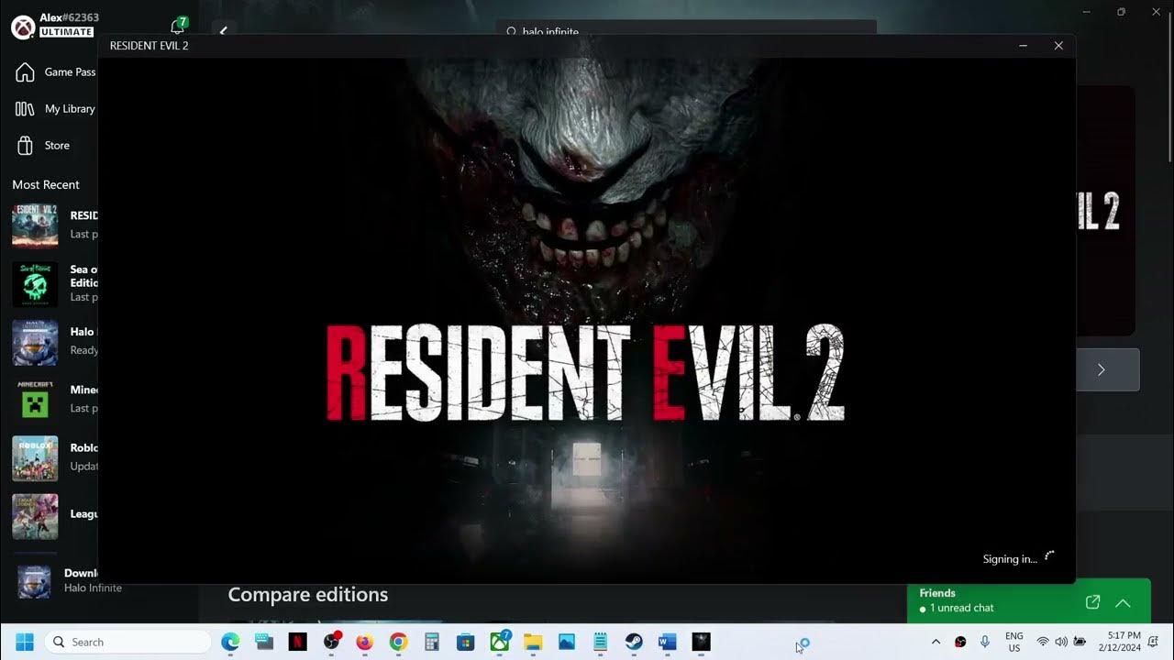
Task: Minimize the Resident Evil 2 window
Action: 1023,45
